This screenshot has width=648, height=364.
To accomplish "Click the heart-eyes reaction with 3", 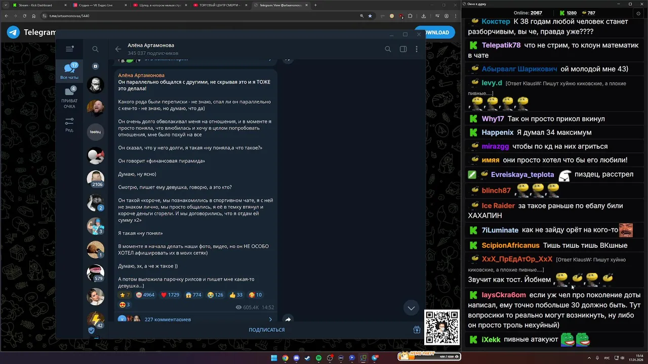I will coord(125,304).
